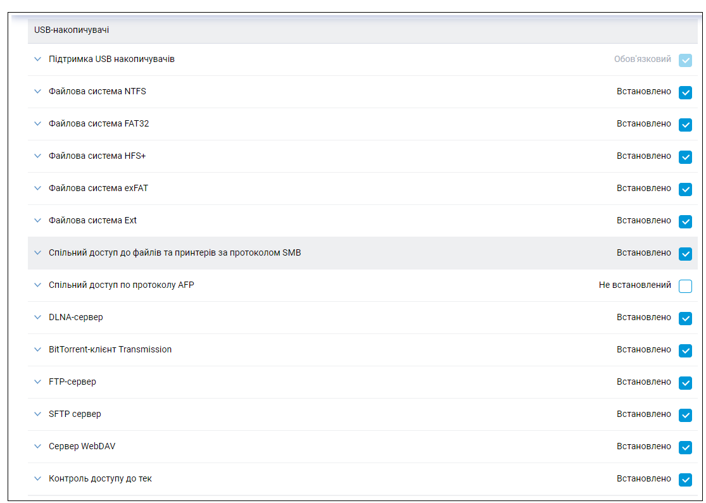Viewport: 706px width, 503px height.
Task: Click the Спільний доступ по протоколу AFP label
Action: point(122,285)
